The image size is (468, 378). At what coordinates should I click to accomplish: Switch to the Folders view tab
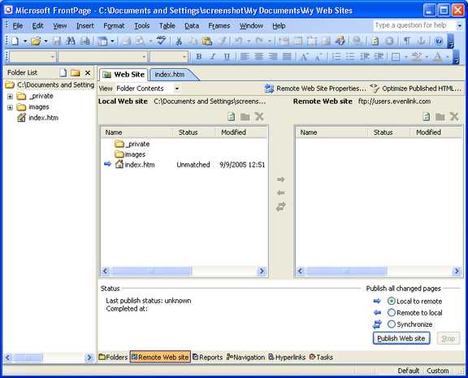point(113,357)
